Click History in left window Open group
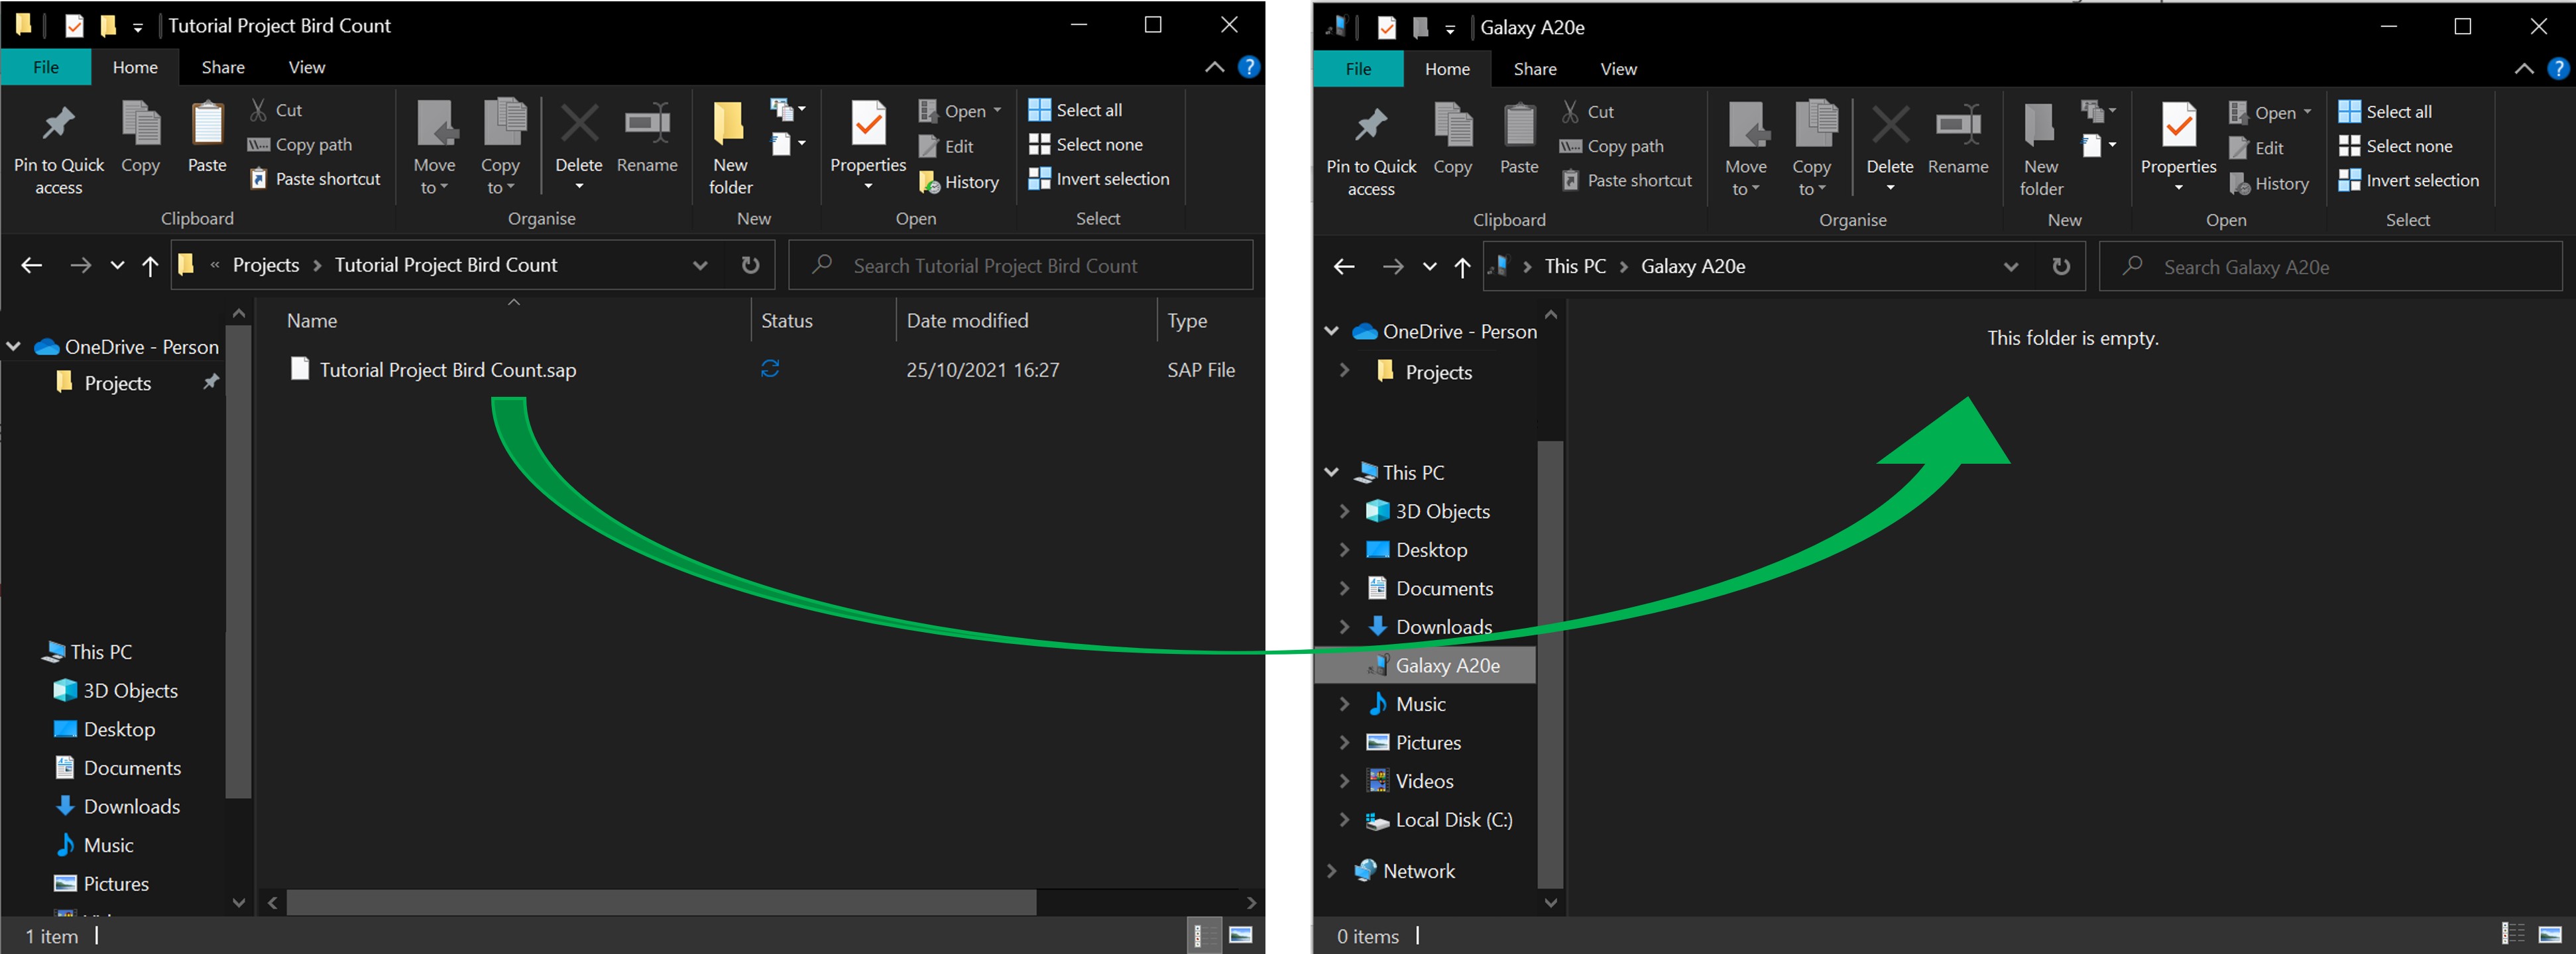The image size is (2576, 954). point(959,182)
